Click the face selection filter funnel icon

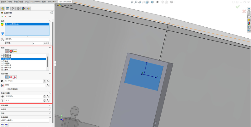(3, 34)
